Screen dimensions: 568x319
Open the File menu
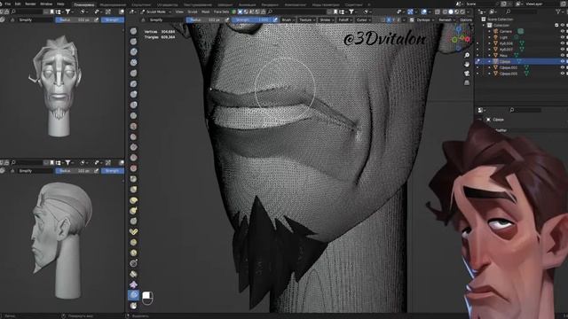8,4
